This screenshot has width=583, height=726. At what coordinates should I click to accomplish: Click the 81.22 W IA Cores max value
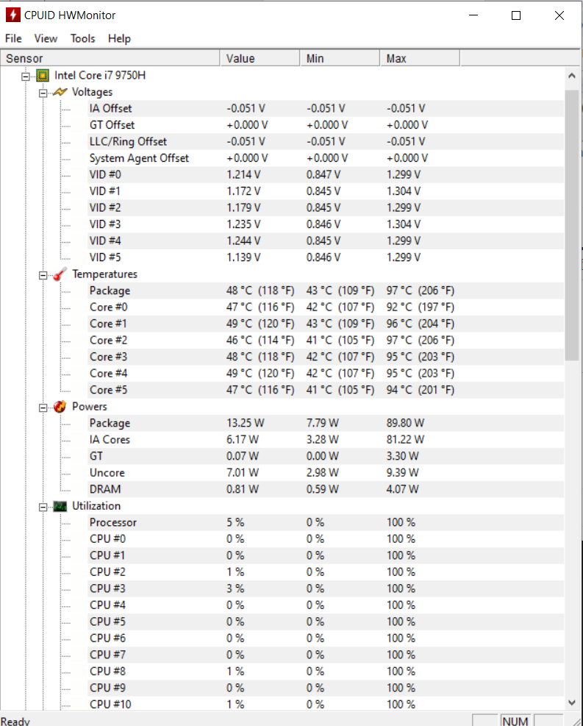coord(405,439)
